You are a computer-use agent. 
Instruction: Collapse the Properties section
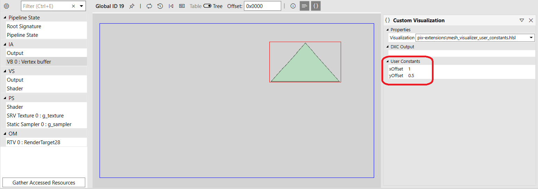point(388,30)
